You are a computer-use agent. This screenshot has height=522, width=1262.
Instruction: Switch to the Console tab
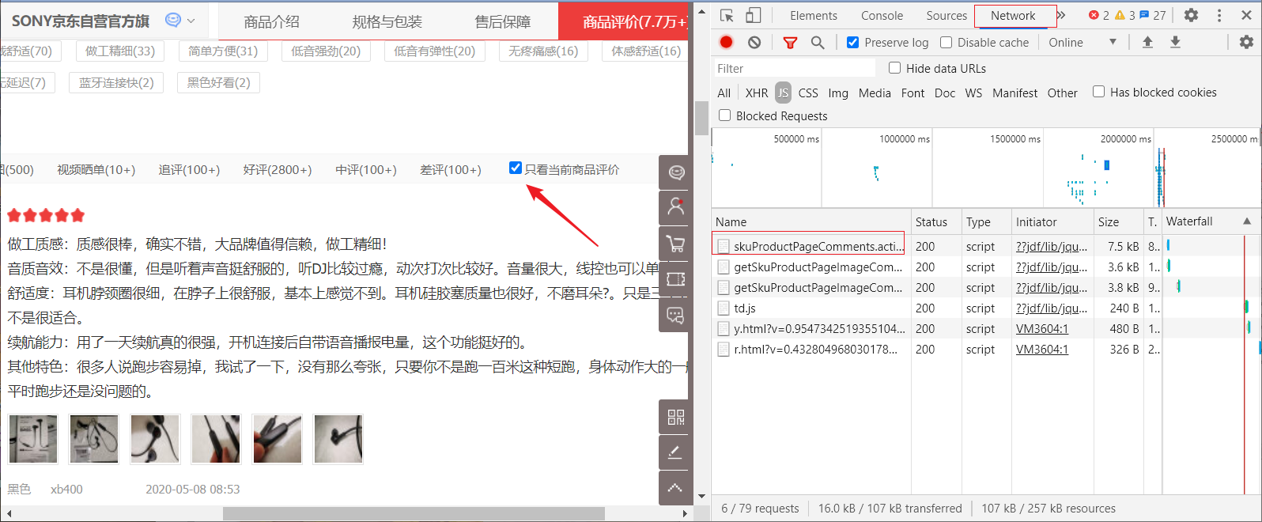(x=882, y=16)
